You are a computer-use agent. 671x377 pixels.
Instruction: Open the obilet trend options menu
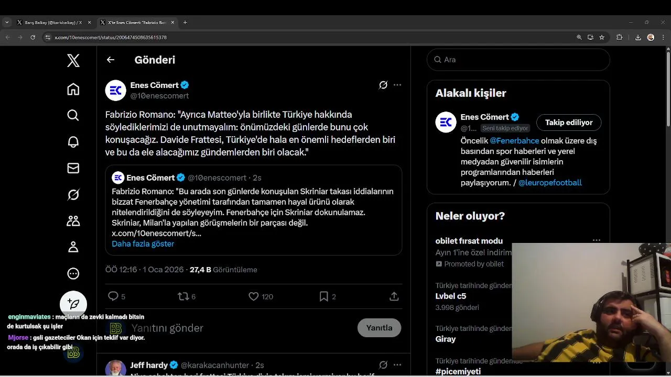(x=597, y=240)
